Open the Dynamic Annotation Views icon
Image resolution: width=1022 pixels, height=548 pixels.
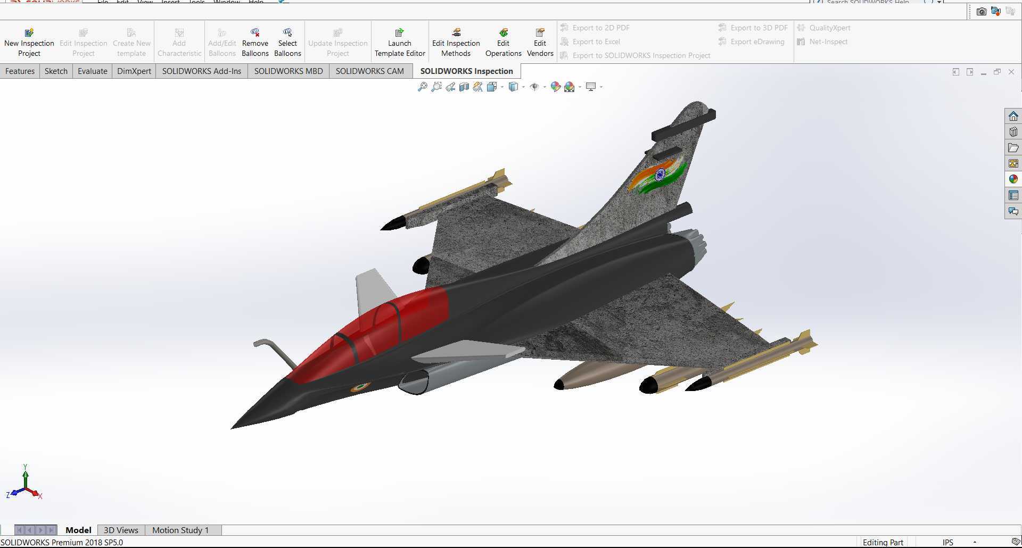pos(478,87)
